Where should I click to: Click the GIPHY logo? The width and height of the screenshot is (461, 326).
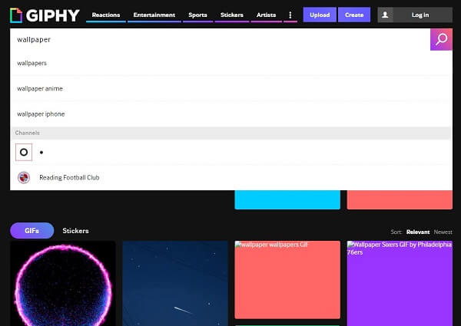click(x=45, y=15)
